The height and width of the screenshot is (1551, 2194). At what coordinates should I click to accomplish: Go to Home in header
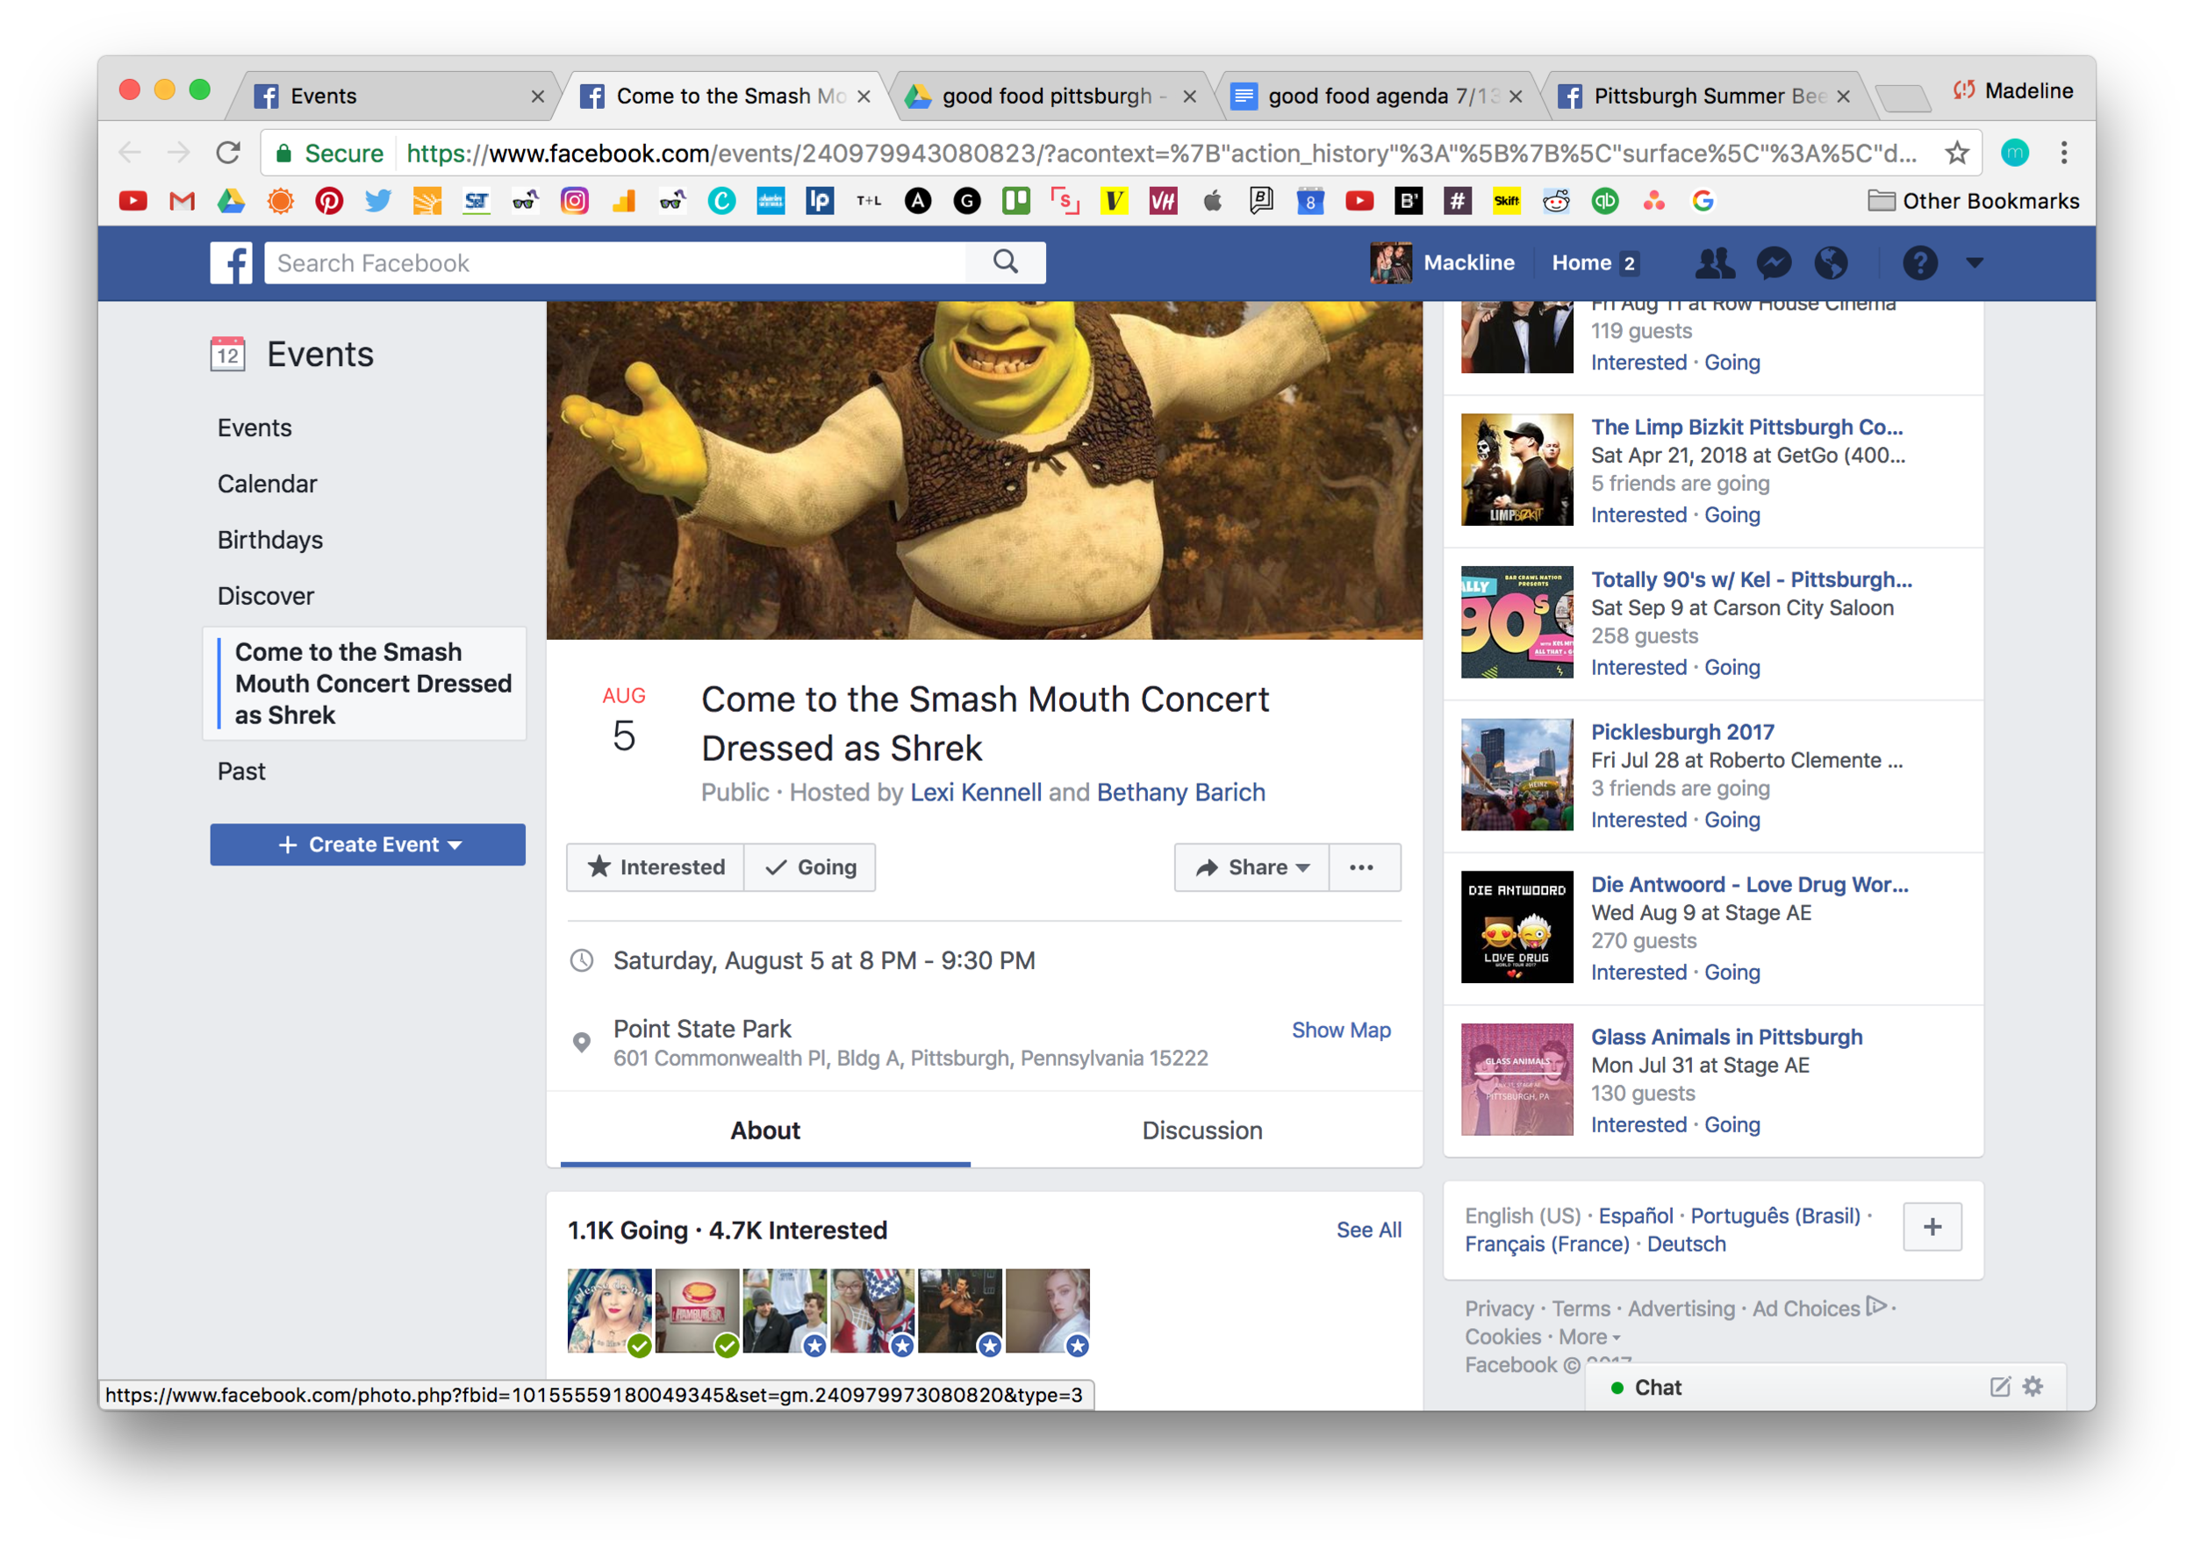(x=1594, y=262)
